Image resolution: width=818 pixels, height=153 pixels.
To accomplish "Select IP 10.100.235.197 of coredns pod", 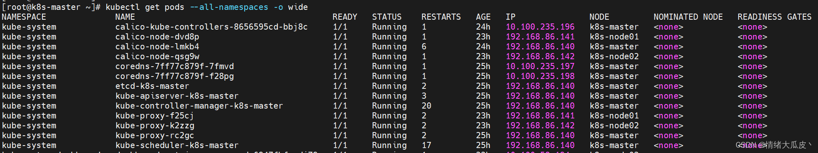I will 540,67.
